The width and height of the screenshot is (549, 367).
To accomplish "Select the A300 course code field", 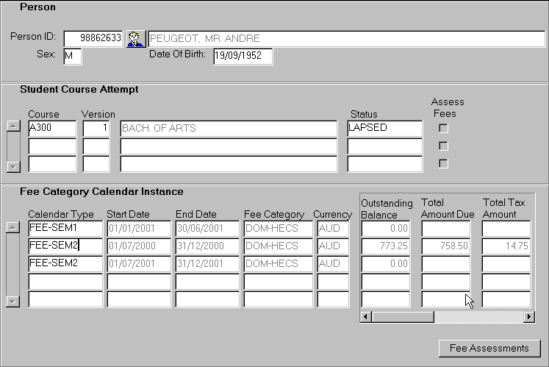I will point(51,128).
